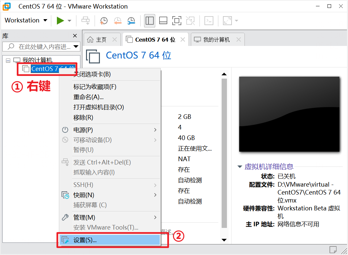Choose 移除(R) from the context menu
The image size is (348, 255).
click(x=109, y=117)
